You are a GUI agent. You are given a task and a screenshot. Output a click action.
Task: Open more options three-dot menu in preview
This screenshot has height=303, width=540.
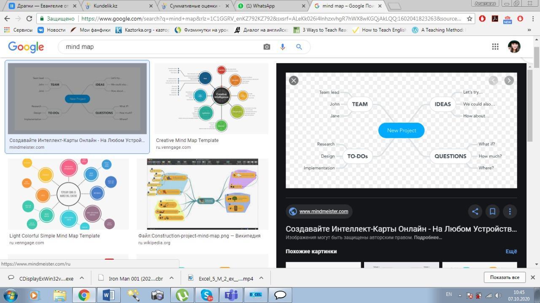click(x=510, y=212)
